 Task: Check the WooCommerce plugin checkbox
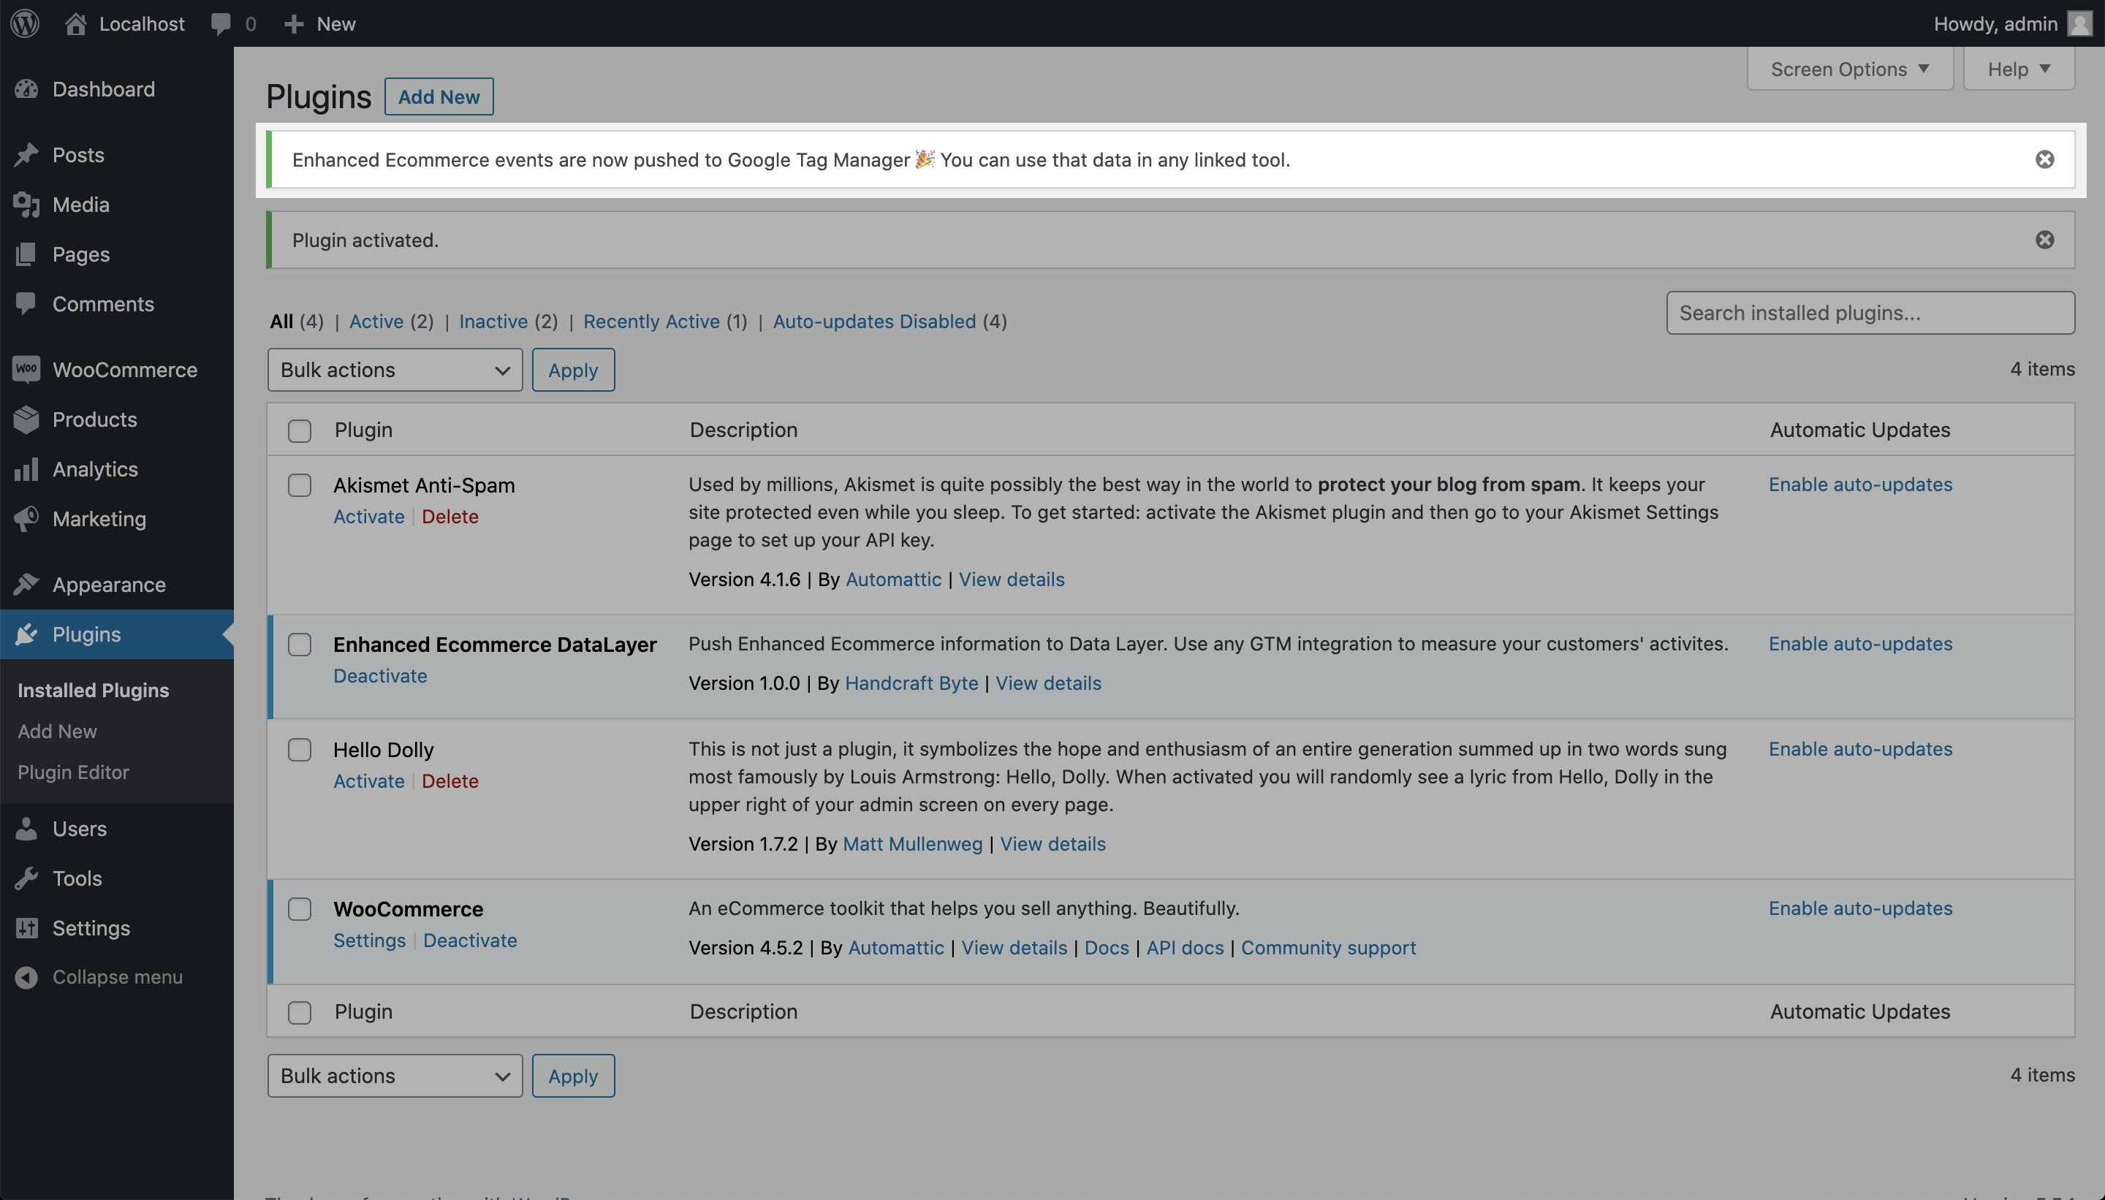299,908
